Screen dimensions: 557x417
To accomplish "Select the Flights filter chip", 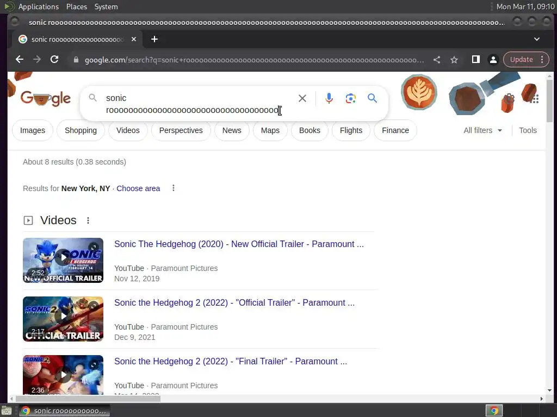I will [x=351, y=130].
